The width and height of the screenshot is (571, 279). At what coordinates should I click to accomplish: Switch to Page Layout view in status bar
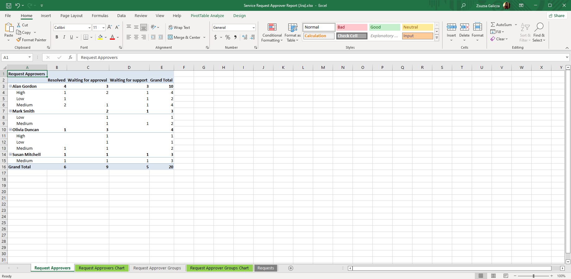pyautogui.click(x=493, y=276)
